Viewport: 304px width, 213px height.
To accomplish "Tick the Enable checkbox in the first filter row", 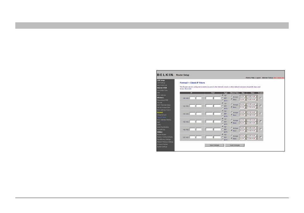I will point(261,98).
